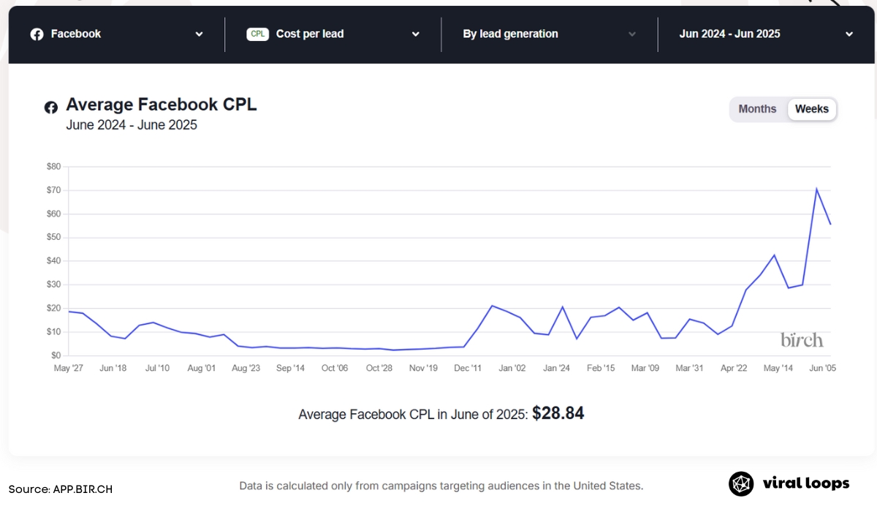Image resolution: width=877 pixels, height=512 pixels.
Task: Click the Feb '15 x-axis label
Action: 601,368
